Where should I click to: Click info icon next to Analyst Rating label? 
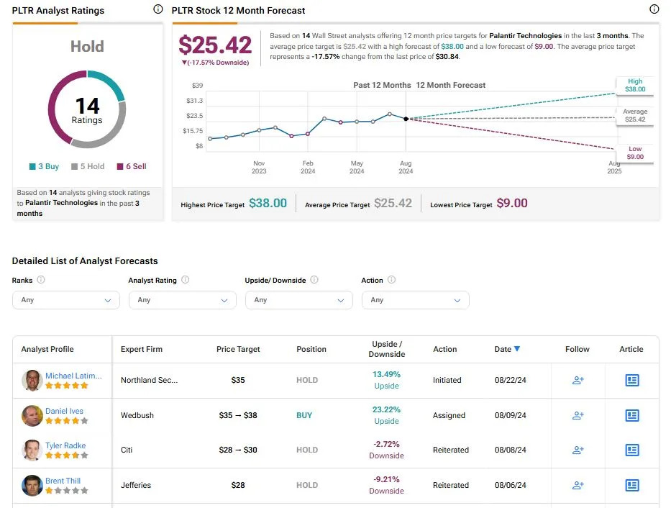coord(185,279)
